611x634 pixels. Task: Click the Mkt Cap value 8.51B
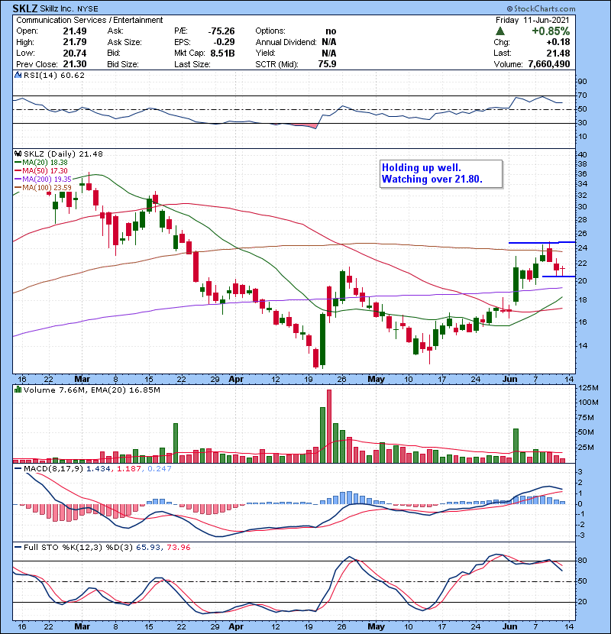[x=222, y=53]
